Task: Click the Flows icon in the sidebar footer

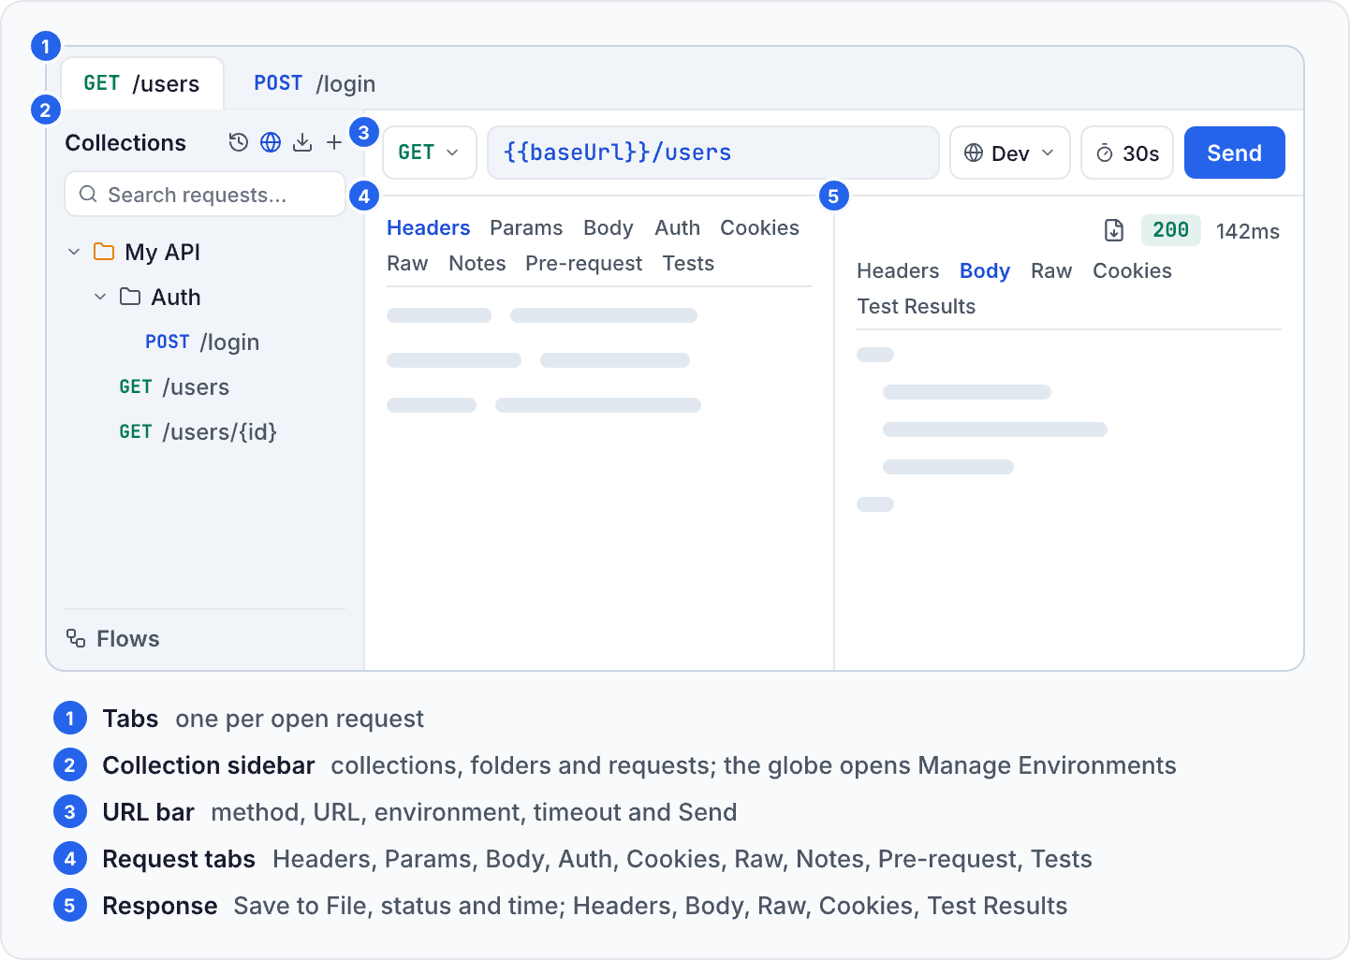Action: point(76,638)
